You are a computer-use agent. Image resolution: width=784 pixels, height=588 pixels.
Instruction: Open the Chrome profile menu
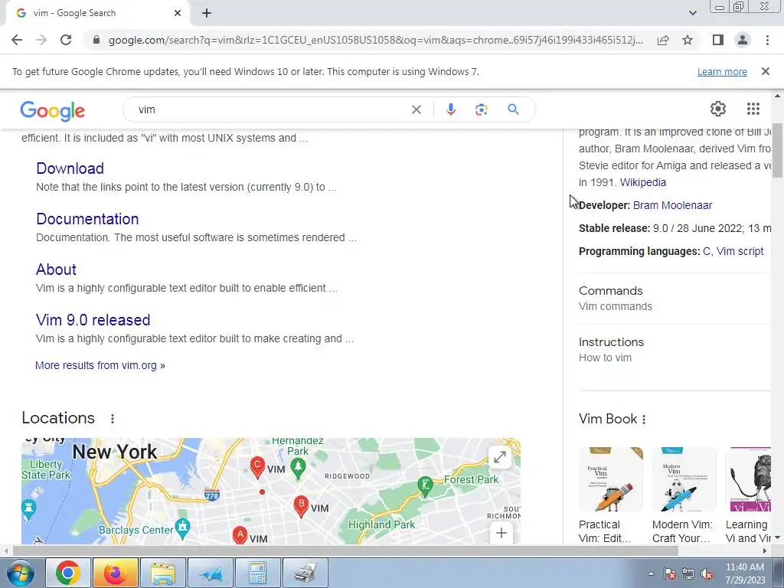(x=743, y=40)
